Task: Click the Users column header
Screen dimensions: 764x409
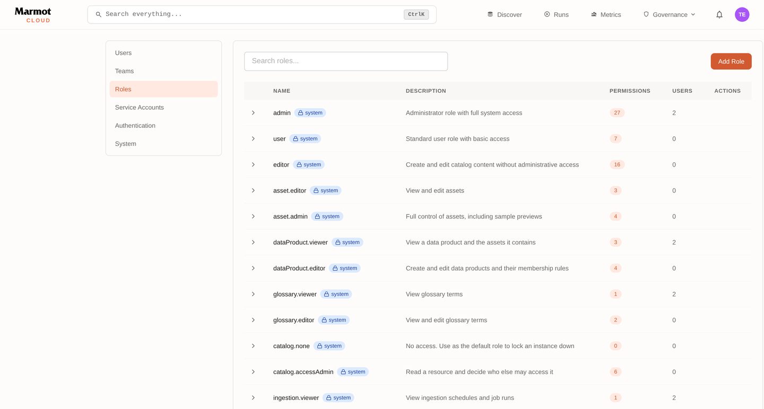Action: point(682,91)
